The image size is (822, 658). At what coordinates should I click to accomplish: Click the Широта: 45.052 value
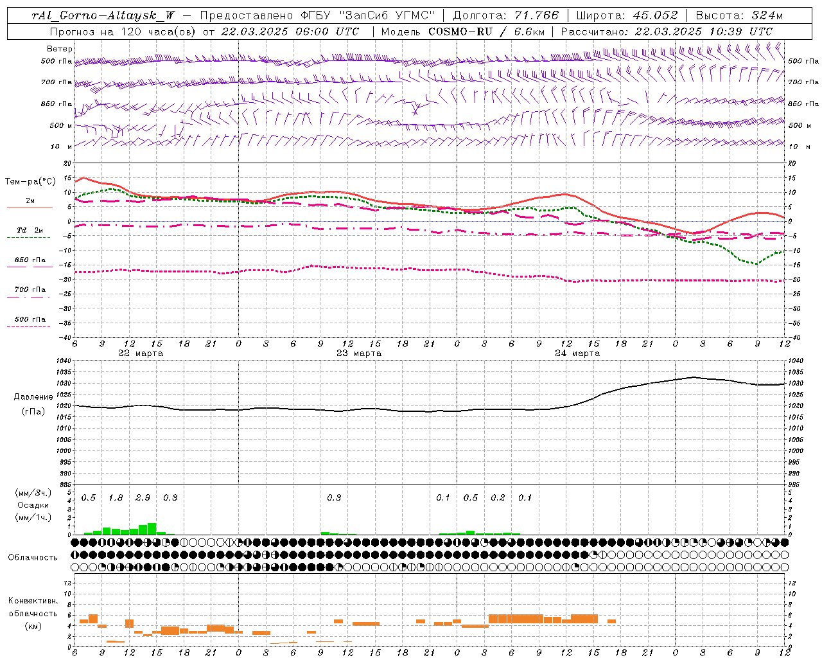(x=627, y=15)
